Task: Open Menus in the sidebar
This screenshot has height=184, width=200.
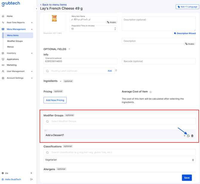Action: pos(10,47)
